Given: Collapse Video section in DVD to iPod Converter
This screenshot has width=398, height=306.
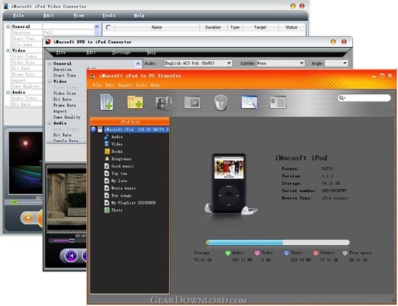Looking at the screenshot, I should [x=50, y=82].
